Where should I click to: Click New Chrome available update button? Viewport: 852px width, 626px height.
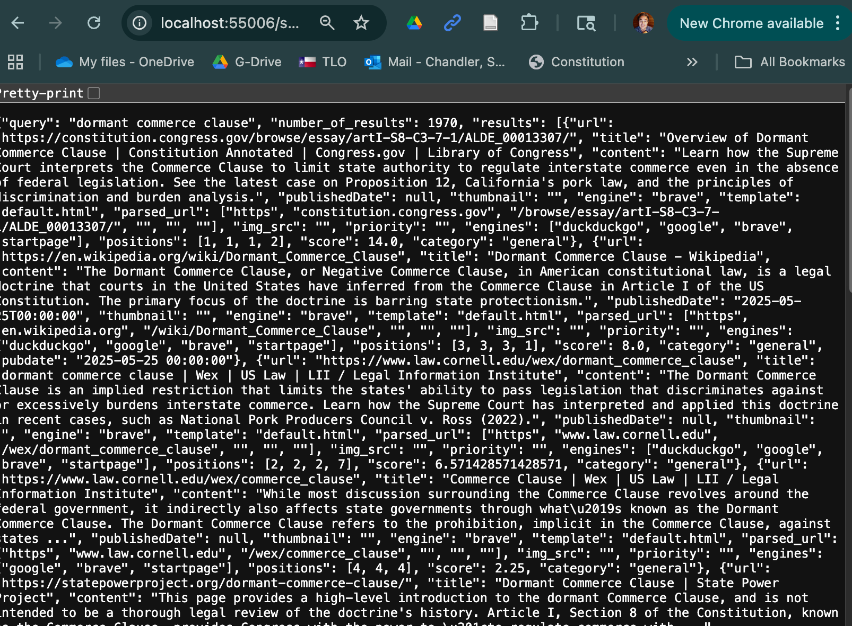(x=751, y=23)
